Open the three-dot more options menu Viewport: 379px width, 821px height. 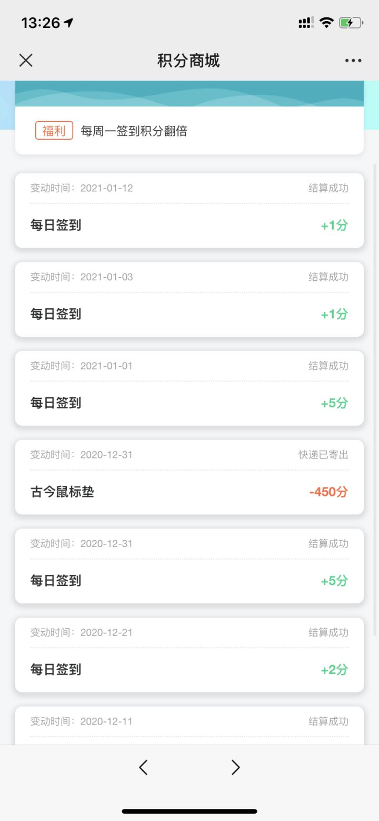tap(353, 61)
